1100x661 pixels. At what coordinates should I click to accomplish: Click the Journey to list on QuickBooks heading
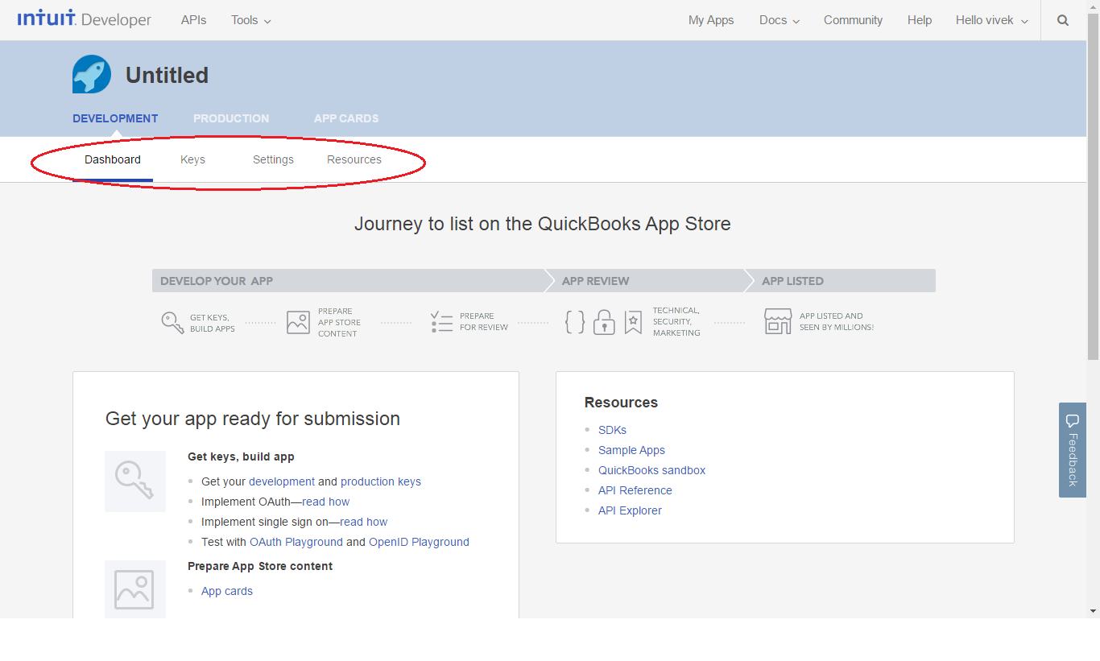[543, 224]
